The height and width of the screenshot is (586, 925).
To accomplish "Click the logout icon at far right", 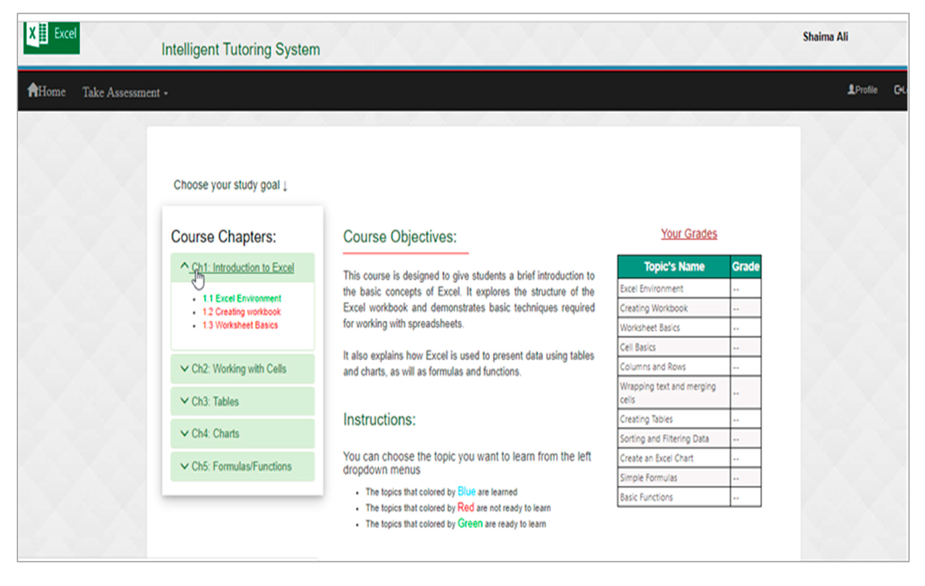I will point(899,90).
